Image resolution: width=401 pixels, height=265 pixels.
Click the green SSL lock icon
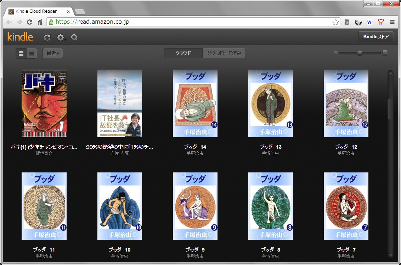tap(51, 22)
